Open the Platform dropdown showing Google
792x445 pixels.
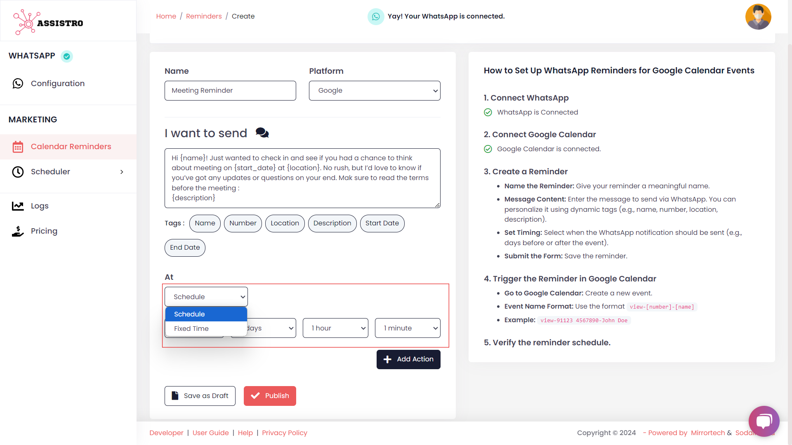375,91
